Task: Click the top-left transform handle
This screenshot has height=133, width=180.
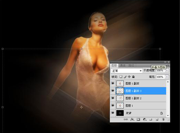Action: (x=2, y=49)
